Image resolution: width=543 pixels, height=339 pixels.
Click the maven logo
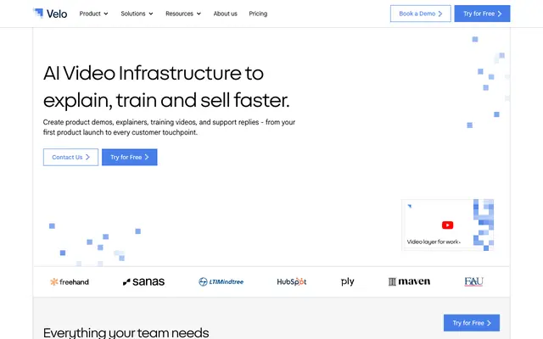click(409, 282)
